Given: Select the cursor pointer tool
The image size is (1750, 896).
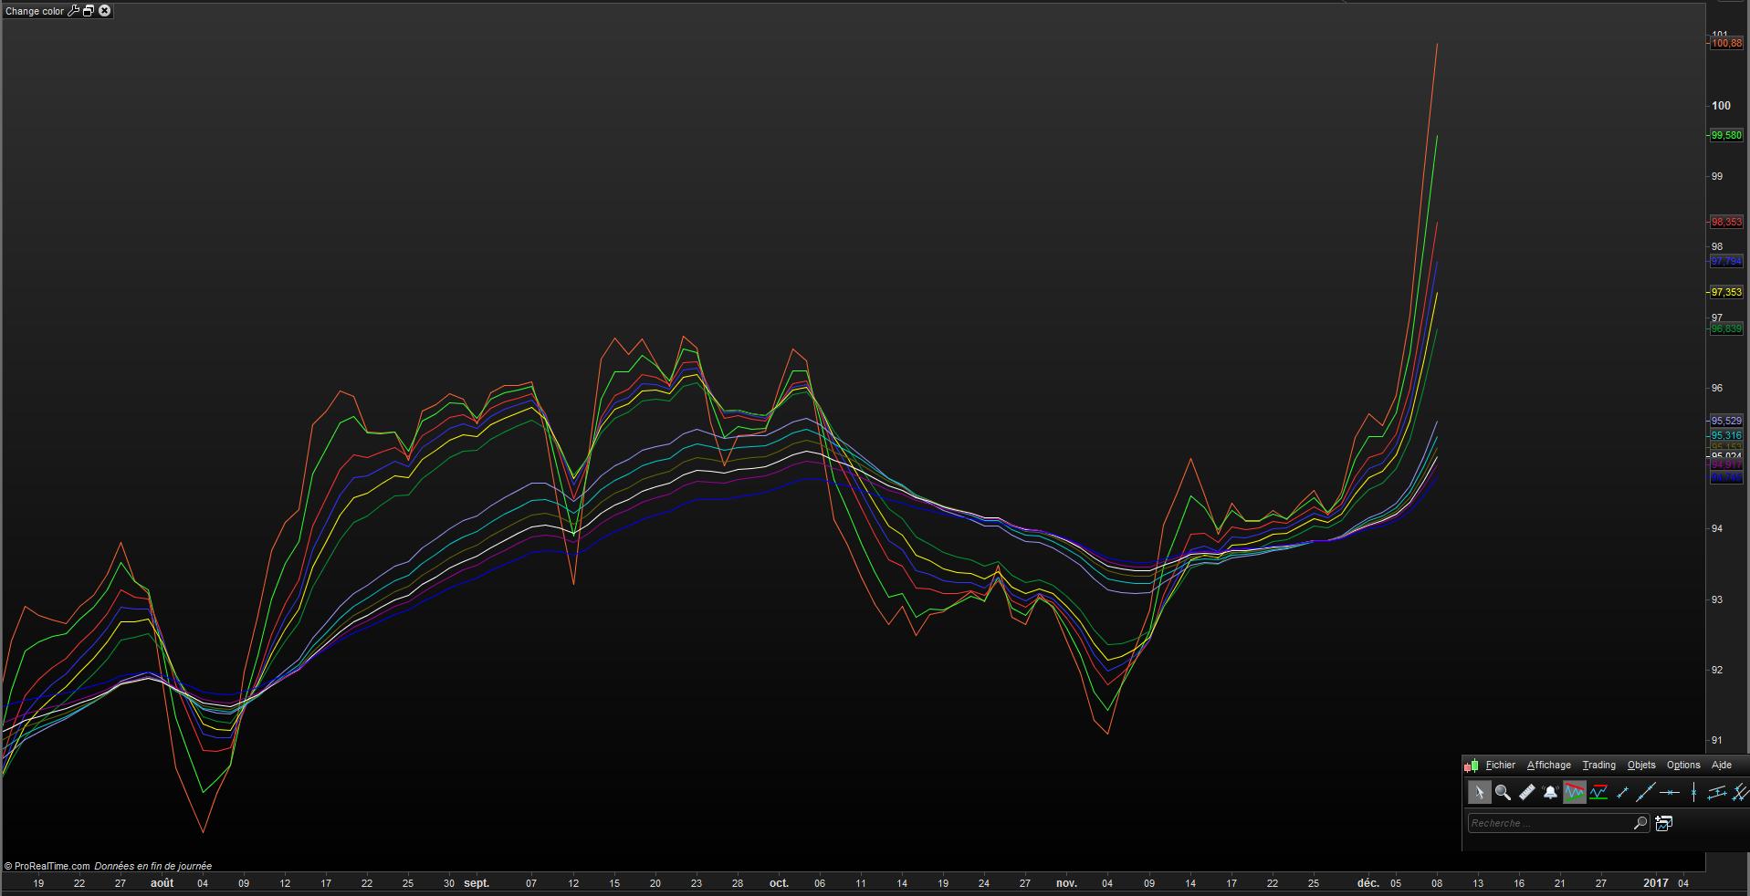Looking at the screenshot, I should pyautogui.click(x=1479, y=793).
